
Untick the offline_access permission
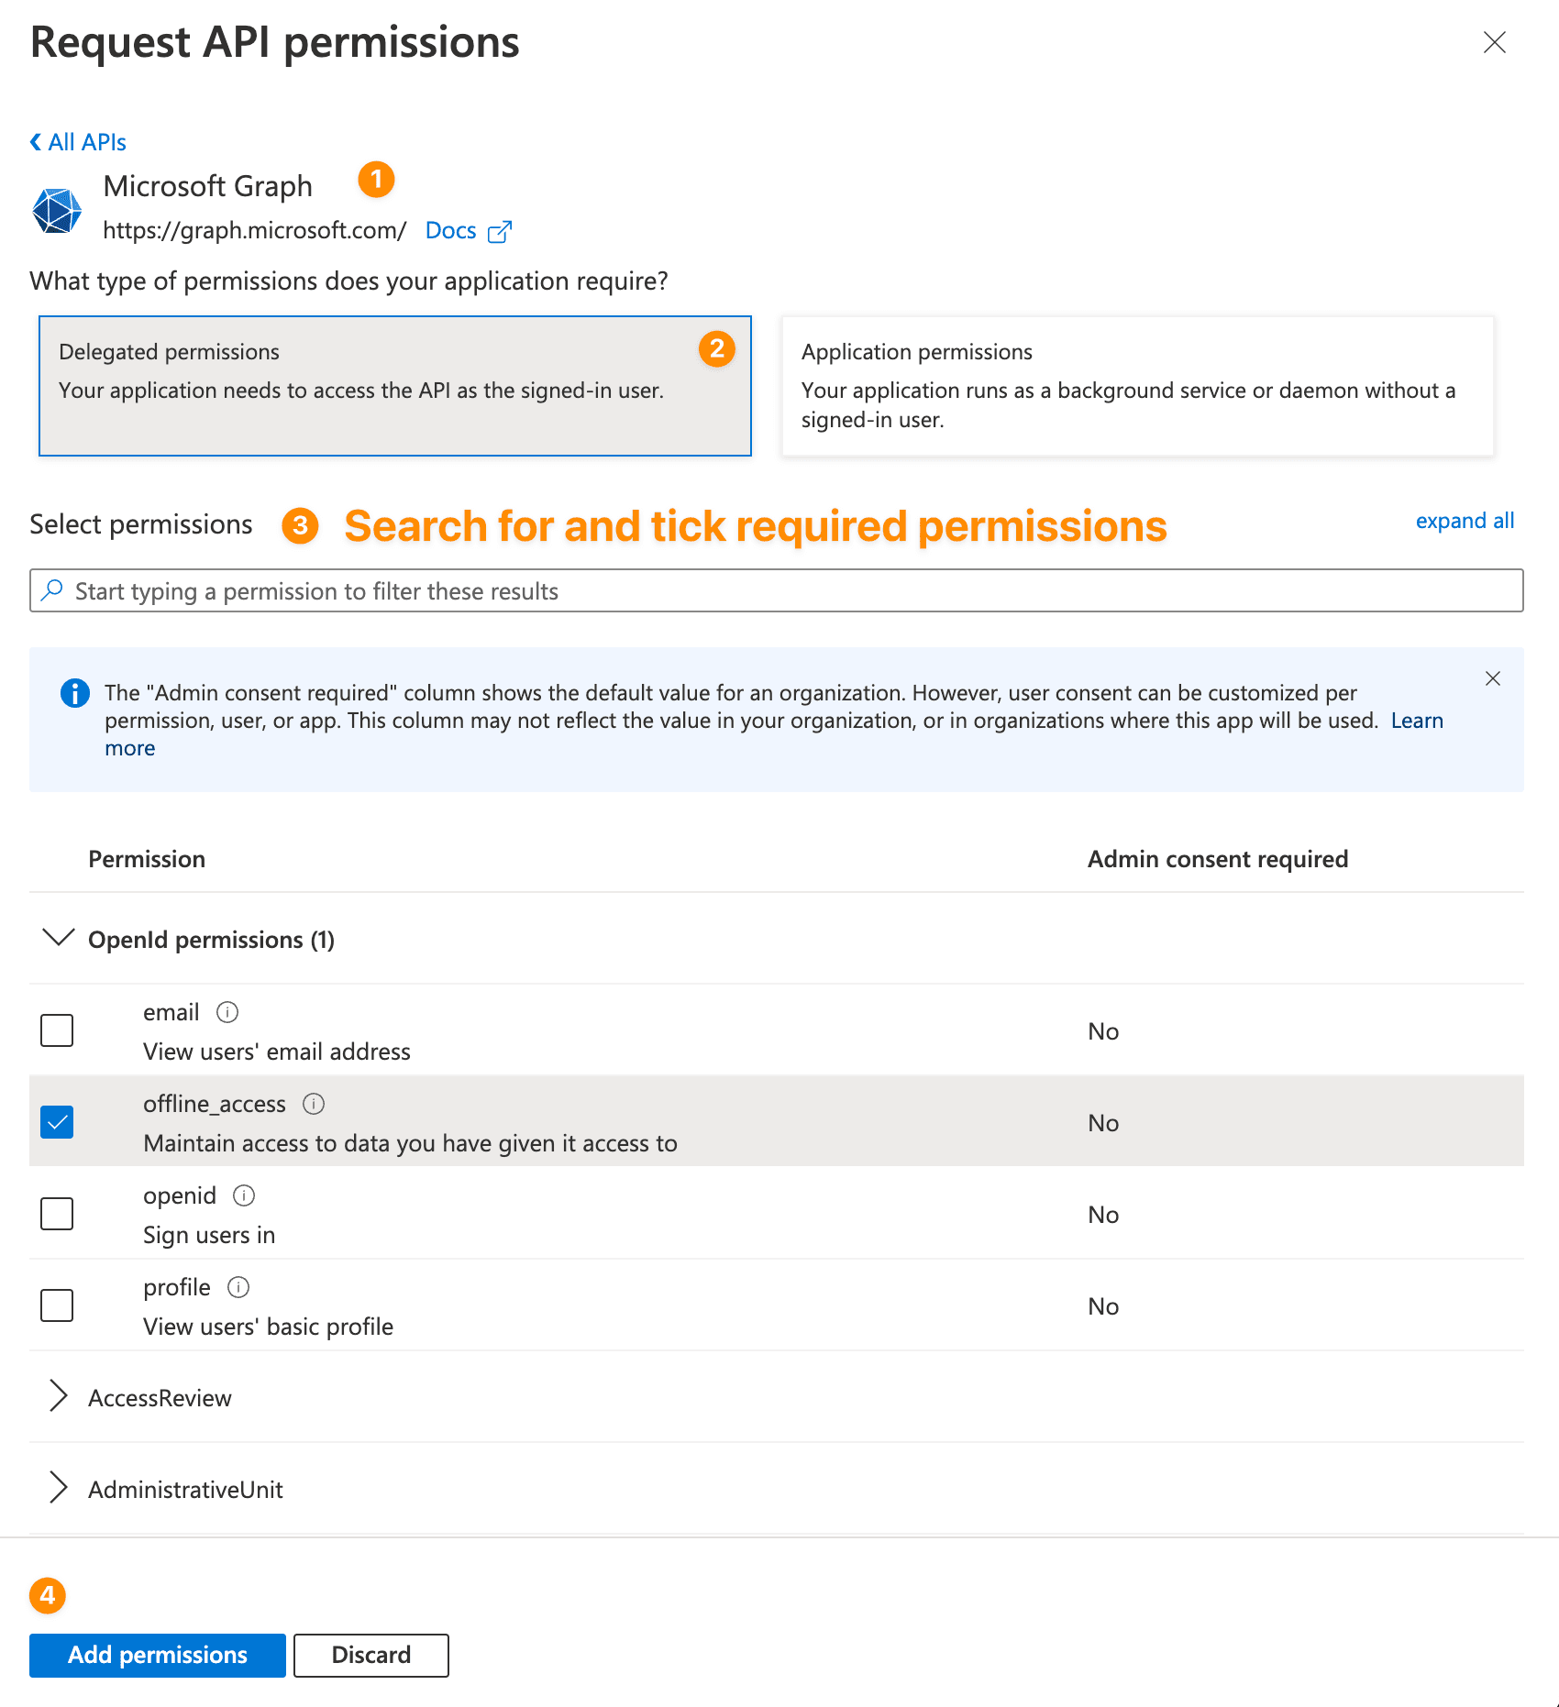tap(56, 1121)
